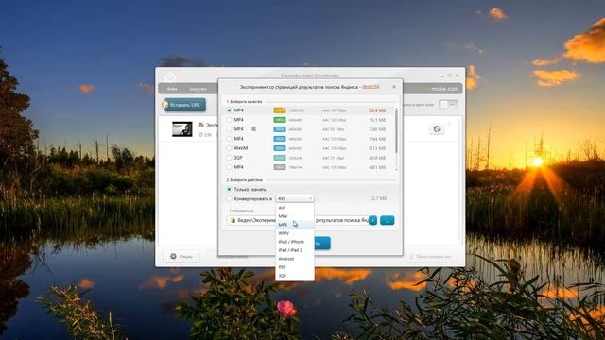Image resolution: width=605 pixels, height=340 pixels.
Task: Choose the MP4 option sized 7.44 MB
Action: (x=229, y=139)
